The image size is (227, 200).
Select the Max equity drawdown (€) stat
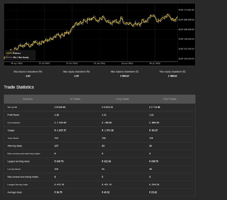pos(173,74)
